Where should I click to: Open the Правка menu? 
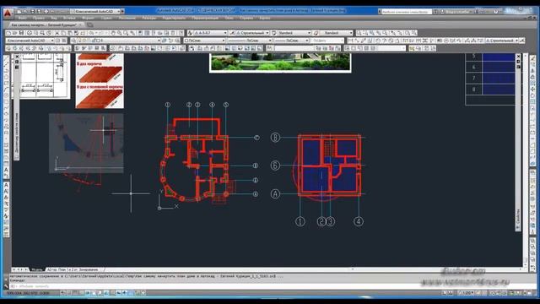[x=39, y=18]
